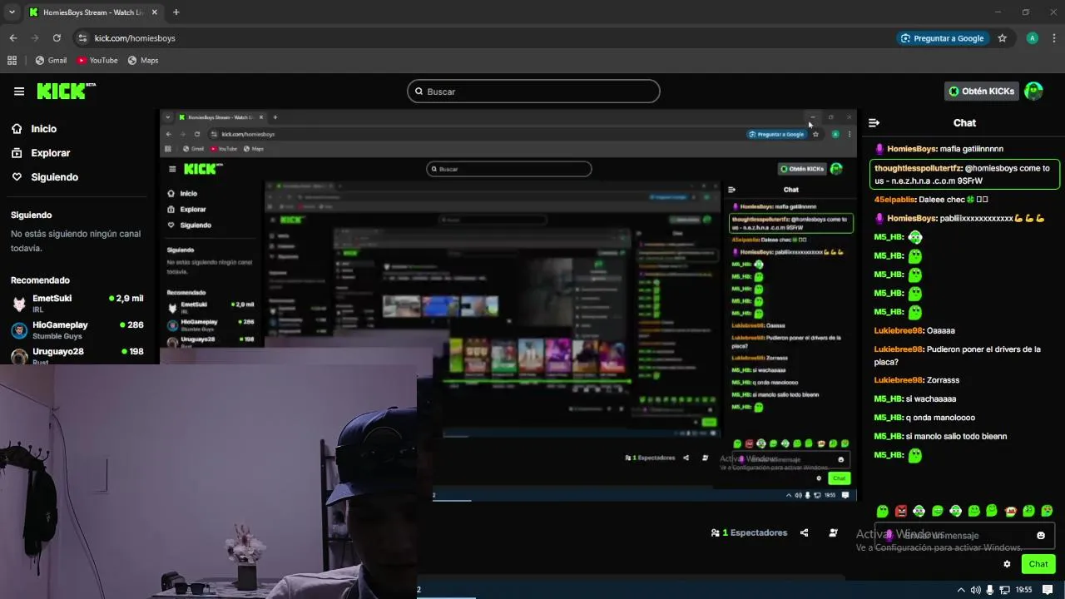1065x599 pixels.
Task: Select the HomiesBoys Stream browser tab
Action: (93, 12)
